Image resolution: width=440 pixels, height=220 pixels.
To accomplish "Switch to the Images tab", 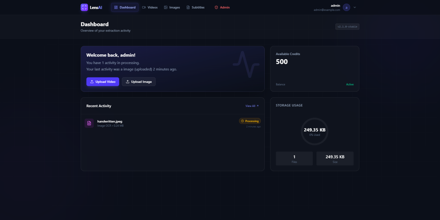I will pyautogui.click(x=172, y=7).
